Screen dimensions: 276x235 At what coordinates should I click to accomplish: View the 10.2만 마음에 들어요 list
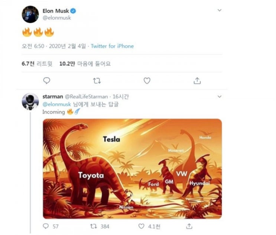(x=85, y=64)
